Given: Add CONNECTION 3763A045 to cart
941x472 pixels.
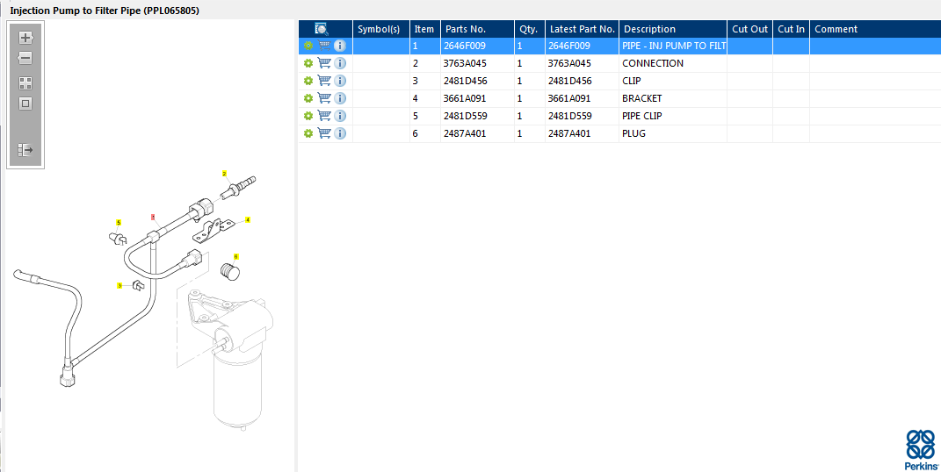Looking at the screenshot, I should coord(324,63).
